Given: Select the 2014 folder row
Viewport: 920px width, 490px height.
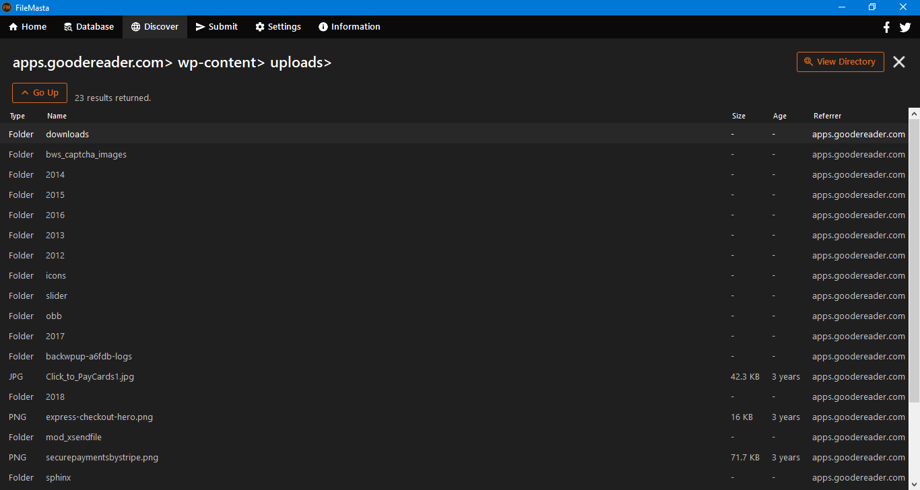Looking at the screenshot, I should [x=455, y=174].
